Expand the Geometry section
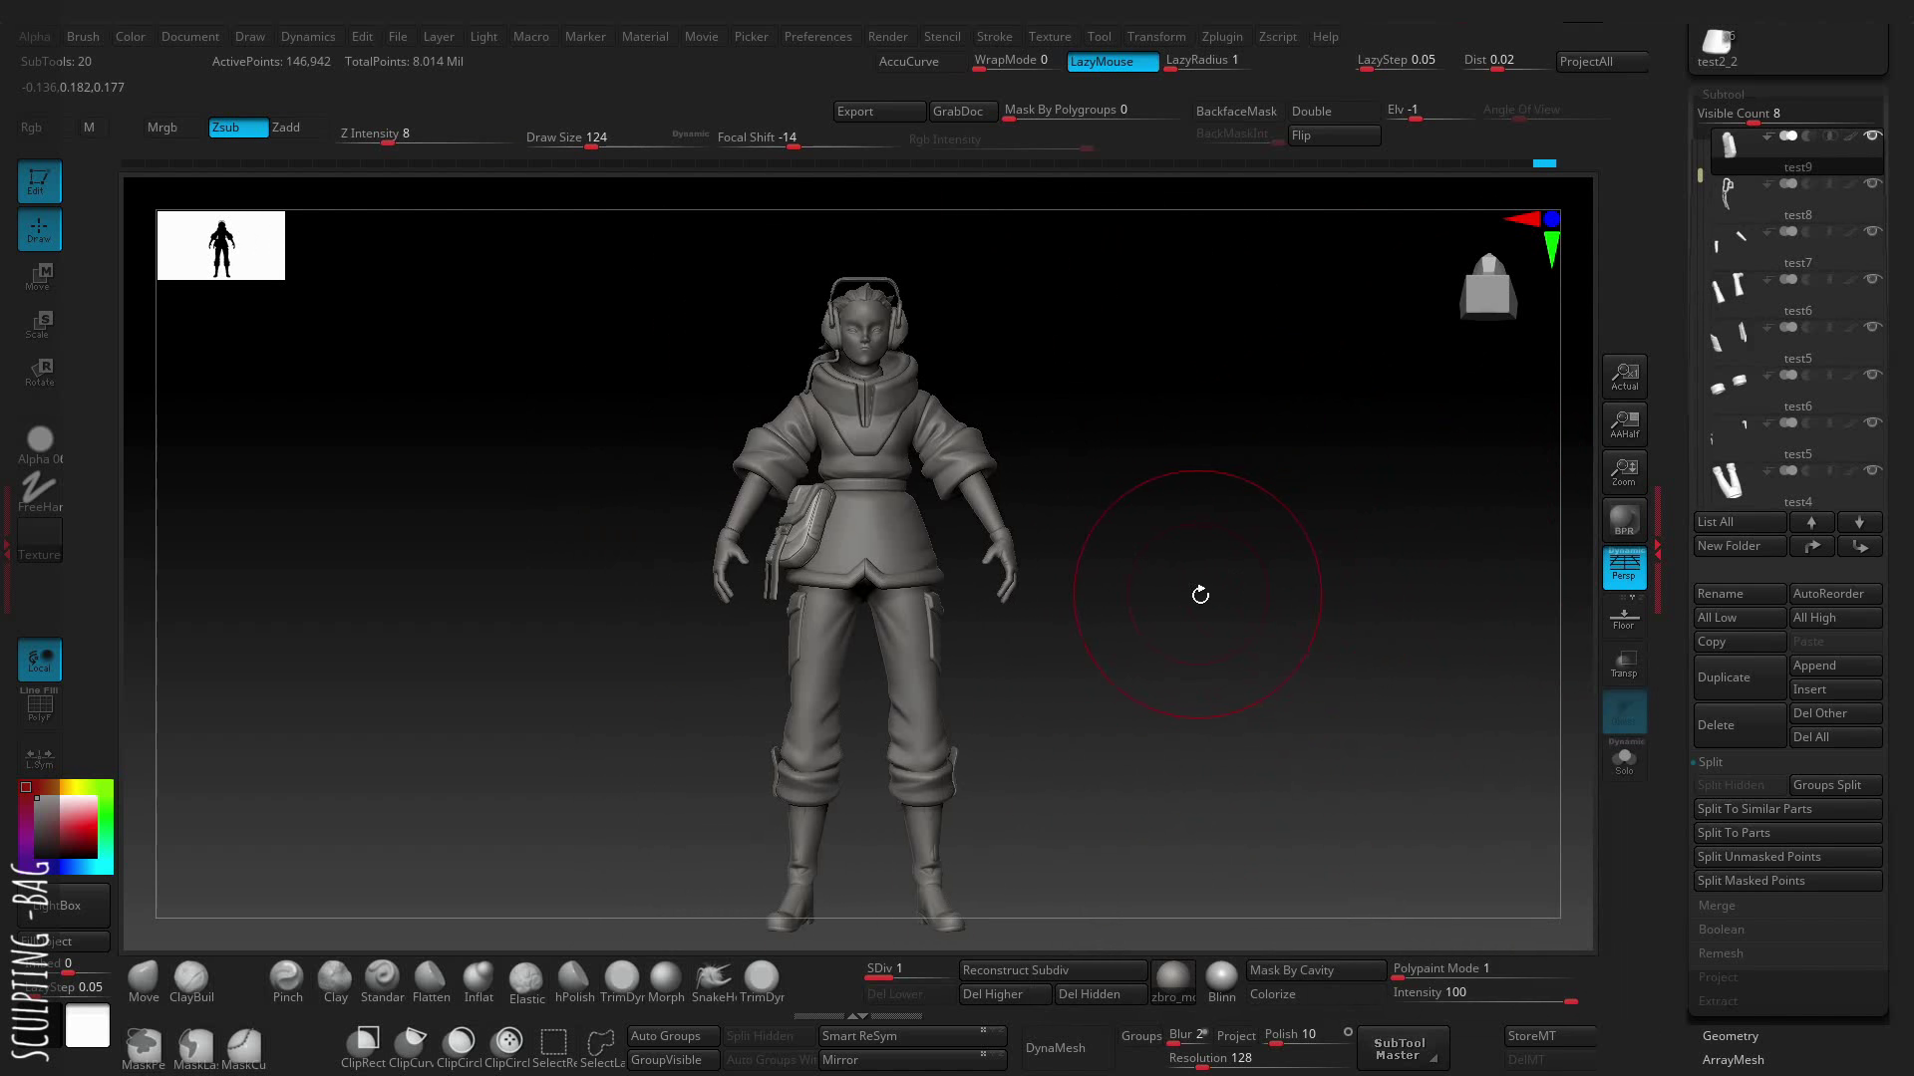Screen dimensions: 1914x1076 click(1731, 1036)
